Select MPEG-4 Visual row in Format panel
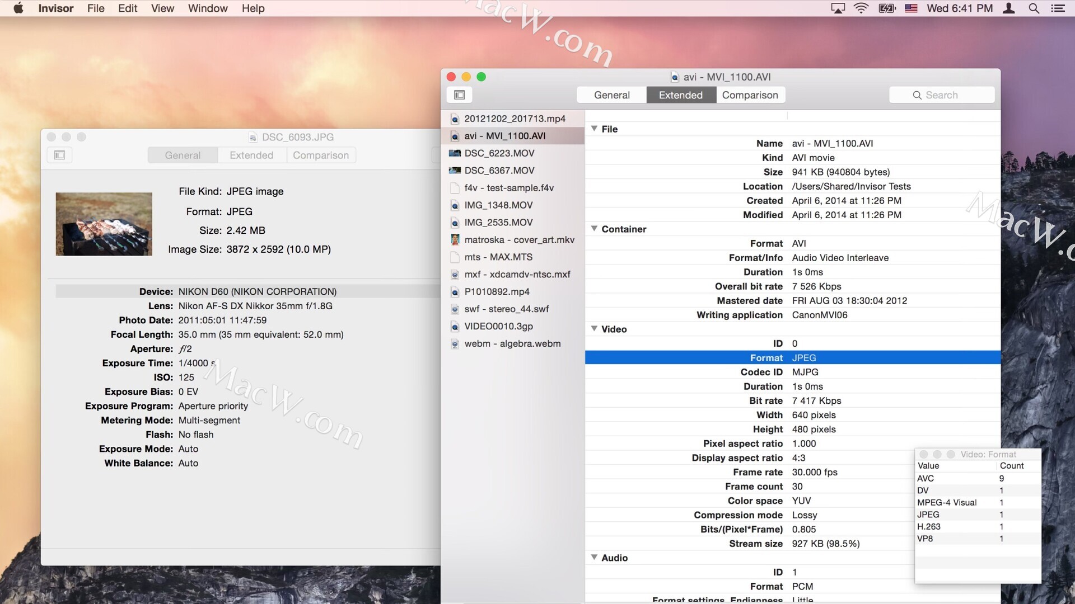This screenshot has width=1075, height=604. (978, 503)
